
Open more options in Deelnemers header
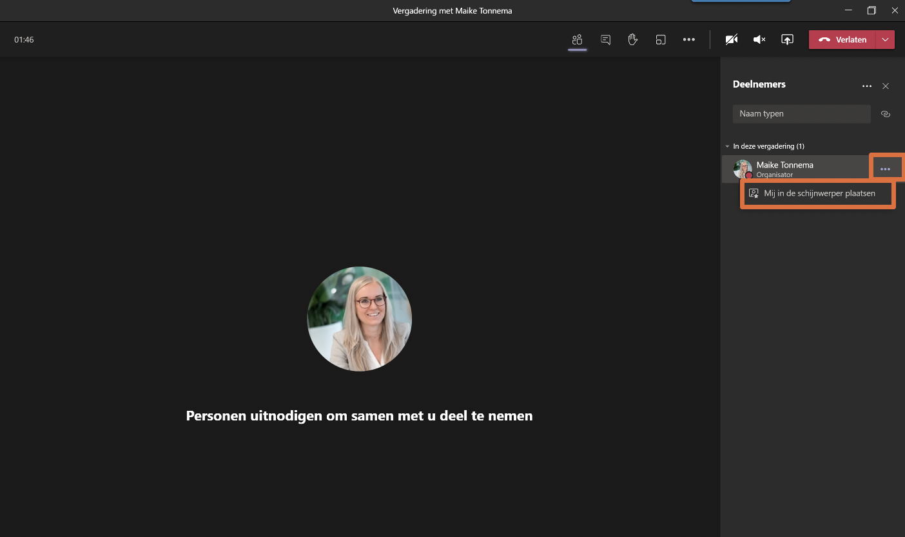(867, 86)
